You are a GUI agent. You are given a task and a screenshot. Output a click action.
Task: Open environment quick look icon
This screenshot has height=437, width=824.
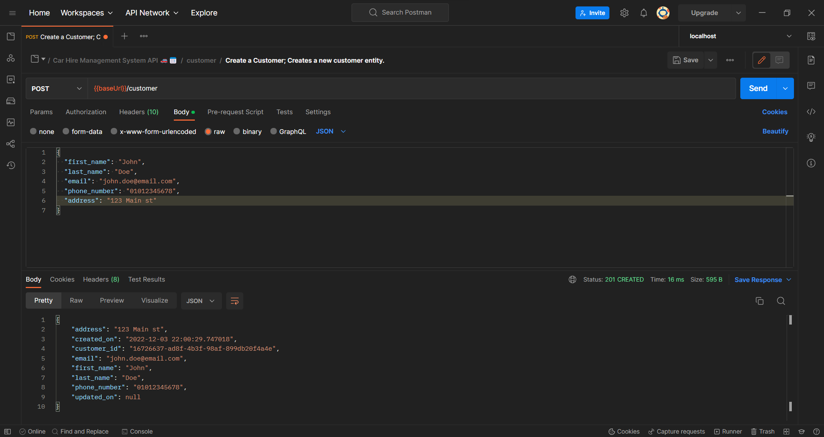tap(811, 36)
